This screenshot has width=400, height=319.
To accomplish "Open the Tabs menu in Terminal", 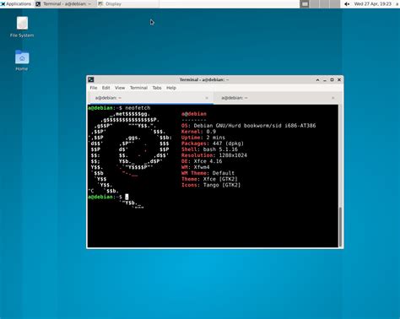I will 157,88.
